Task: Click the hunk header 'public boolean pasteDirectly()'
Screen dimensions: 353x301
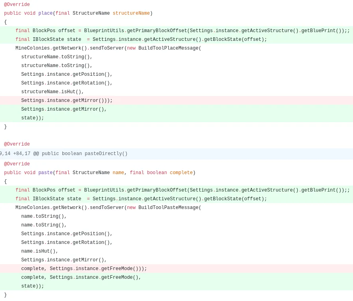Action: tap(85, 153)
